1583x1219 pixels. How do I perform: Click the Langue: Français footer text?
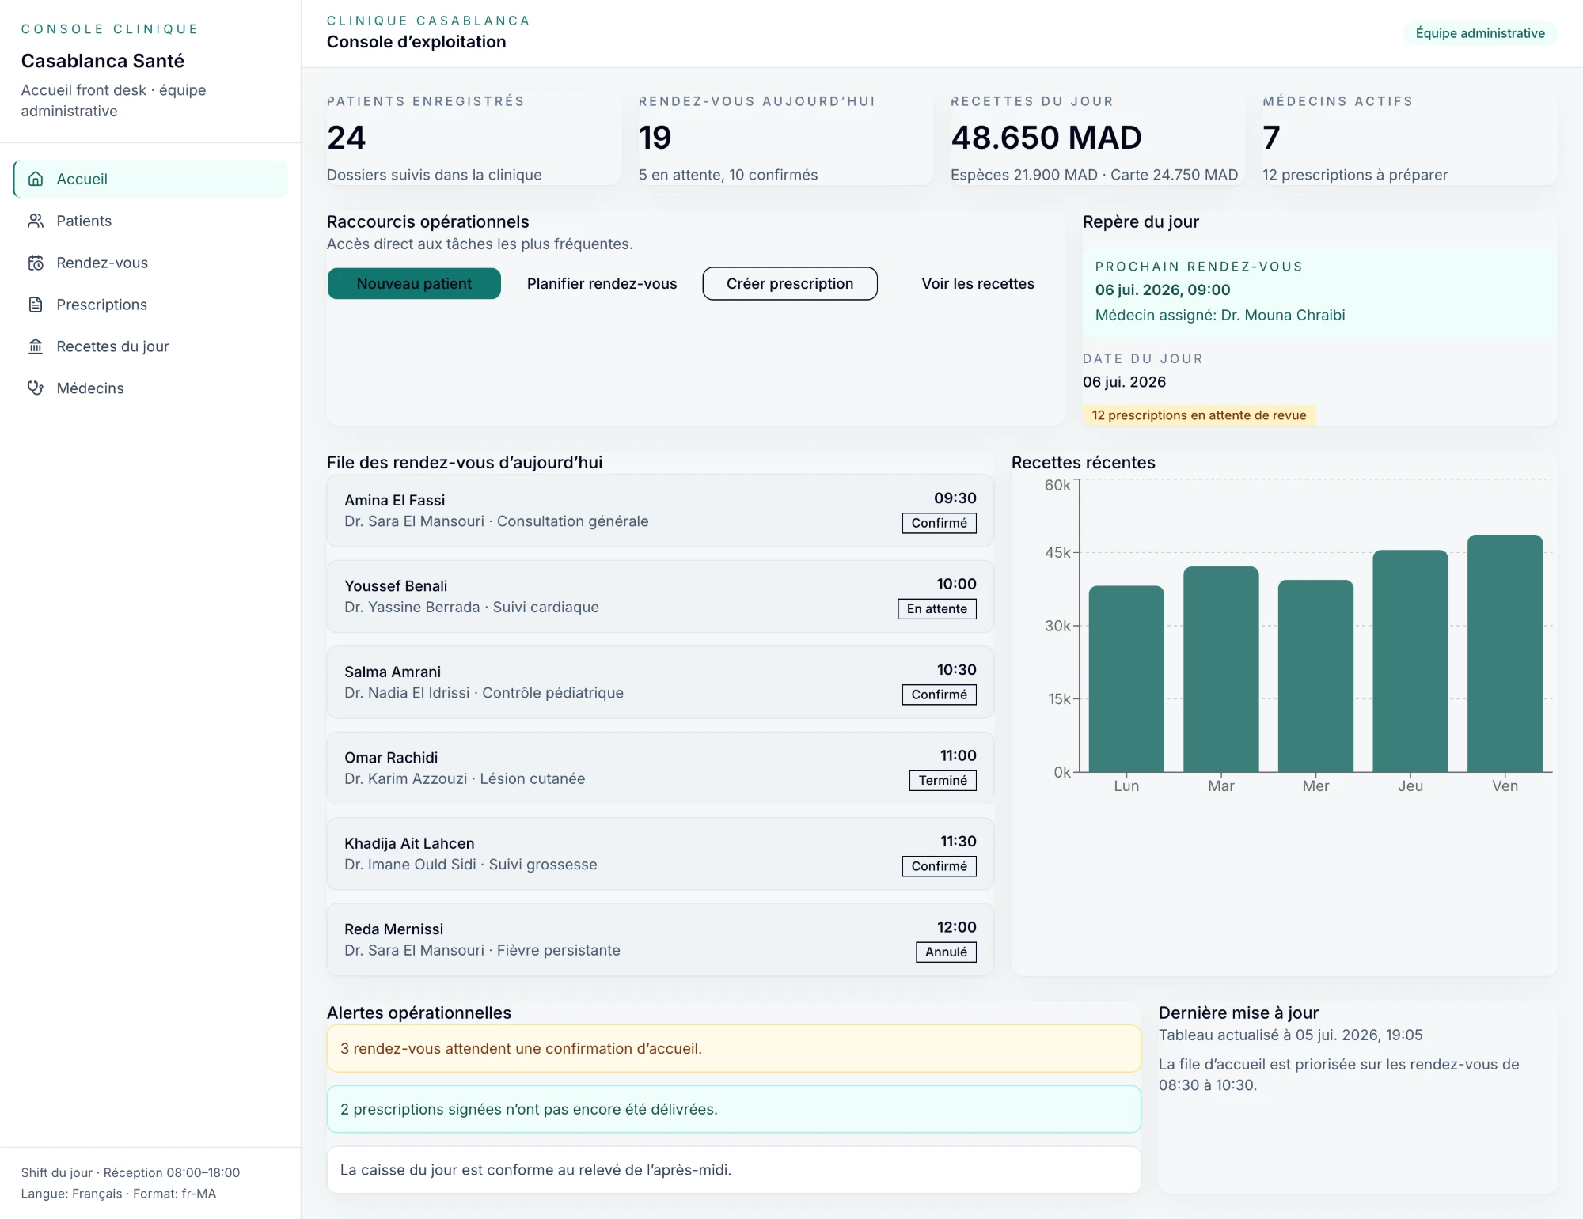coord(119,1194)
